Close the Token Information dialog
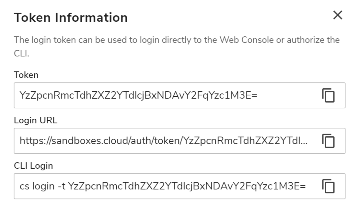 (x=338, y=15)
